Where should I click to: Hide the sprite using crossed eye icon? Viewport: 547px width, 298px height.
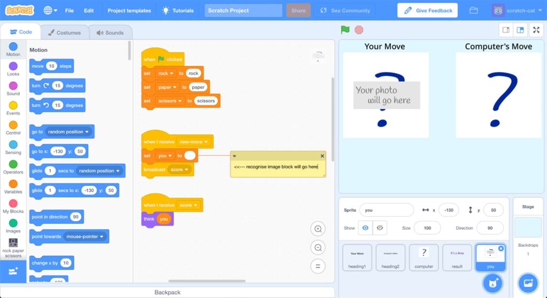(380, 228)
